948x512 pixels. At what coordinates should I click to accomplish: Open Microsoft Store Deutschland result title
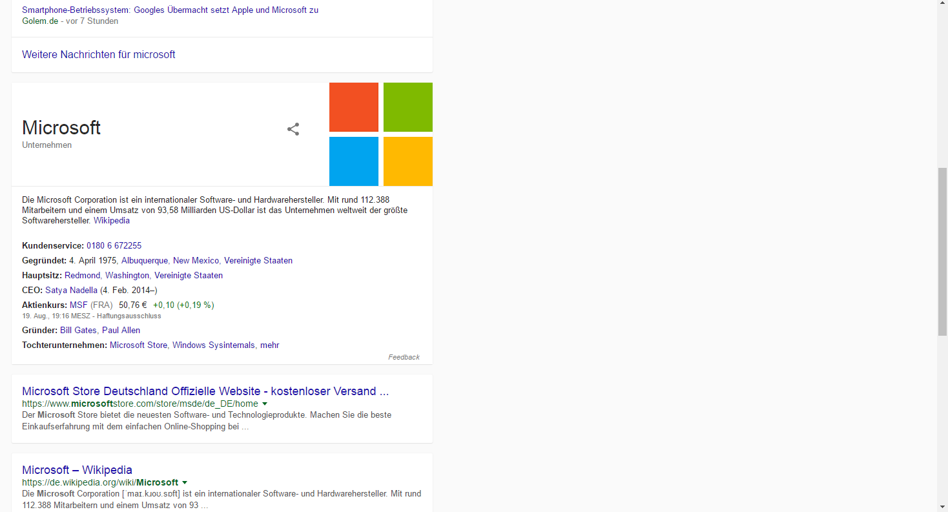pyautogui.click(x=205, y=391)
